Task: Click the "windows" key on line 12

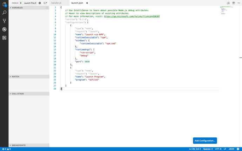Action: 80,41
